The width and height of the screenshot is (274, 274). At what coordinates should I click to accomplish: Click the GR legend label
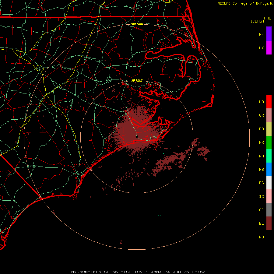262,115
